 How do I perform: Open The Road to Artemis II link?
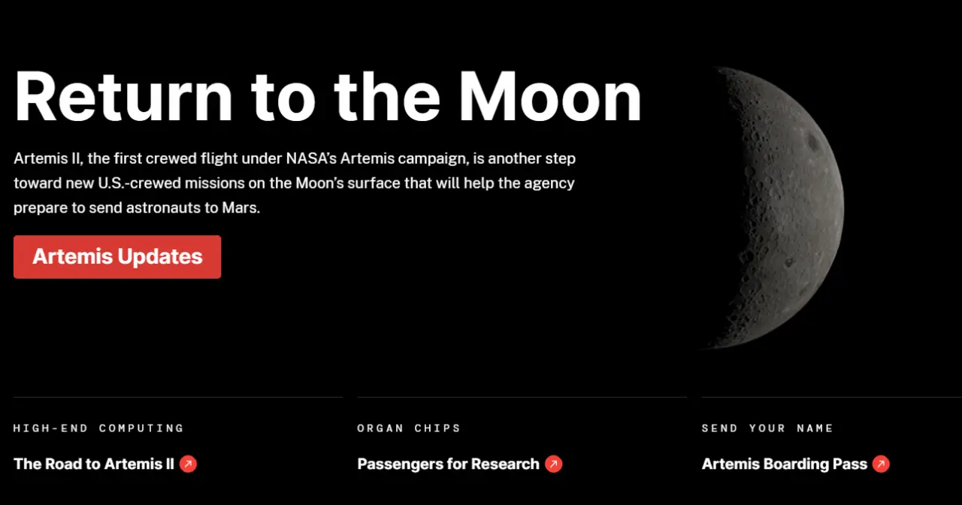(x=94, y=464)
